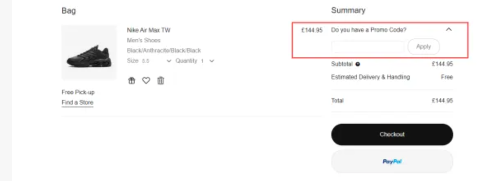Remove item using the trash icon
The height and width of the screenshot is (181, 501).
click(x=161, y=81)
